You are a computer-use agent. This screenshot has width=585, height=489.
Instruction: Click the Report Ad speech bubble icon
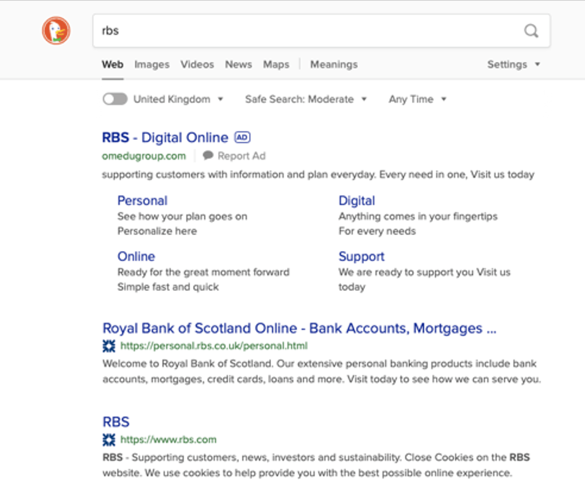point(208,155)
